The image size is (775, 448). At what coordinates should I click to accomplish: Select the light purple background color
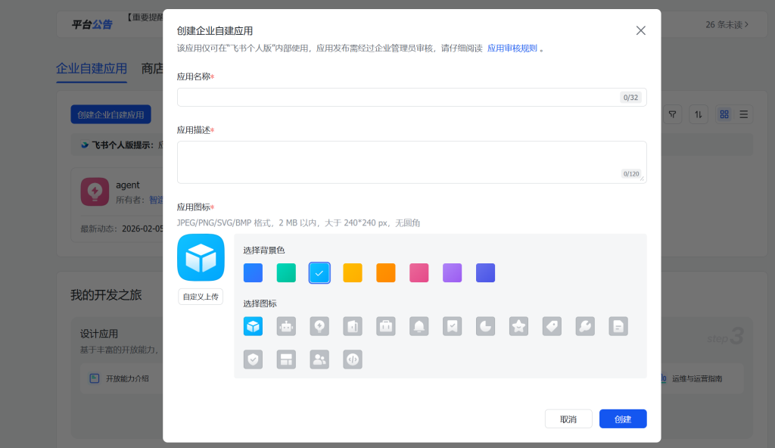(x=452, y=272)
